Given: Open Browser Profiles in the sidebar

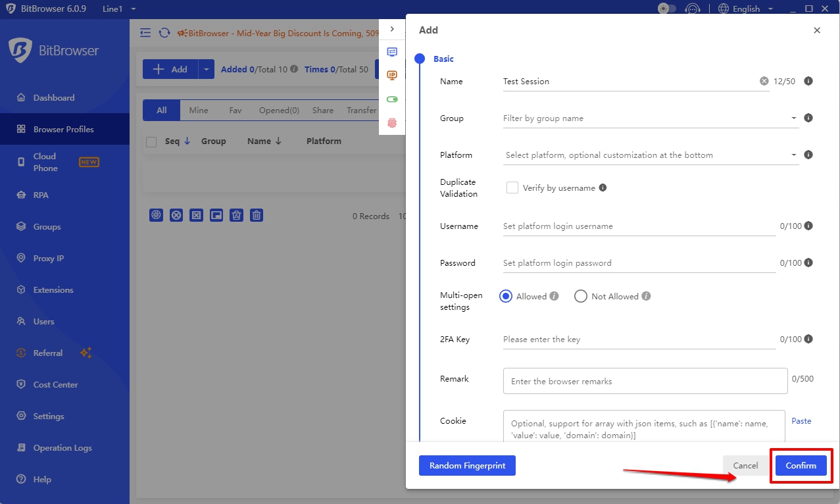Looking at the screenshot, I should pyautogui.click(x=64, y=129).
